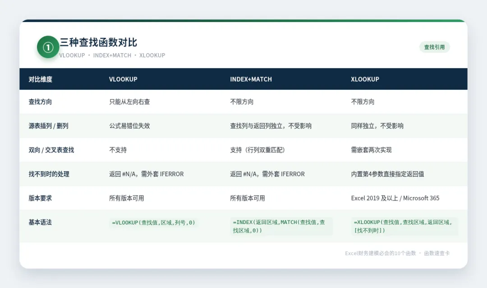Select the 双向 / 交叉表查找 row label
The width and height of the screenshot is (487, 288).
point(51,150)
